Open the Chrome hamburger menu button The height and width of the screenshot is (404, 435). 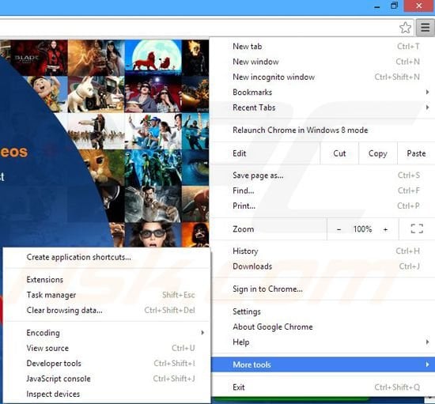(425, 28)
